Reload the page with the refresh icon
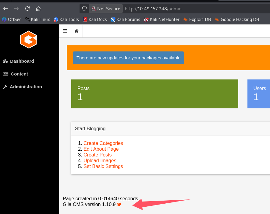 coord(27,9)
